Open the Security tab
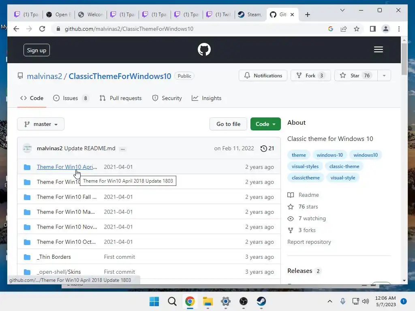Viewport: 415px width, 311px height. pyautogui.click(x=167, y=98)
